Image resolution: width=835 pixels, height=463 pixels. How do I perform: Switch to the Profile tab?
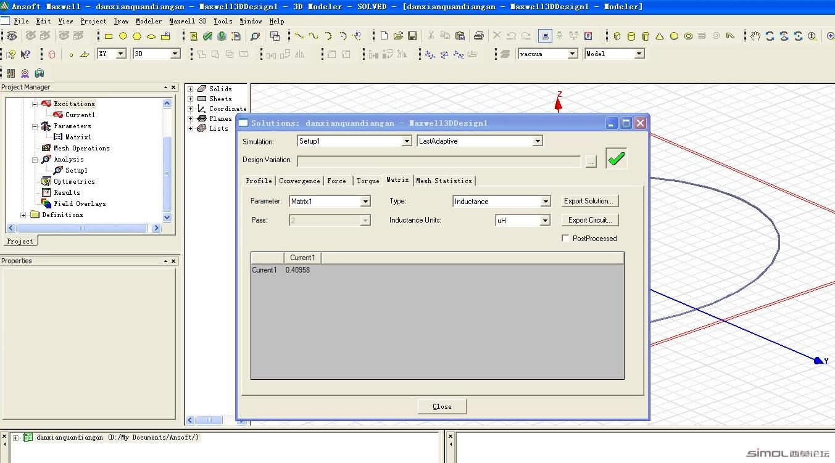(259, 181)
